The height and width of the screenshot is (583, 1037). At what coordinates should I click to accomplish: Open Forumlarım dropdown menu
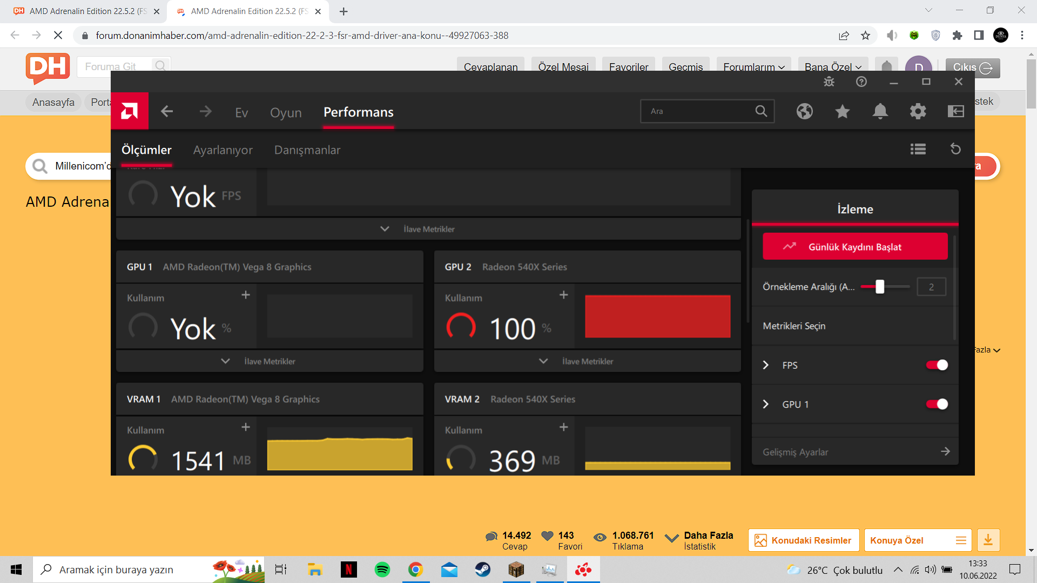click(x=754, y=67)
